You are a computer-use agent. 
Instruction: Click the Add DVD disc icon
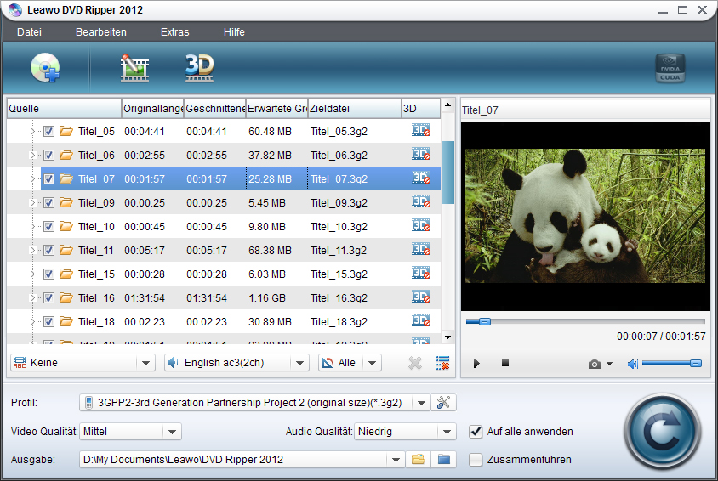(45, 68)
